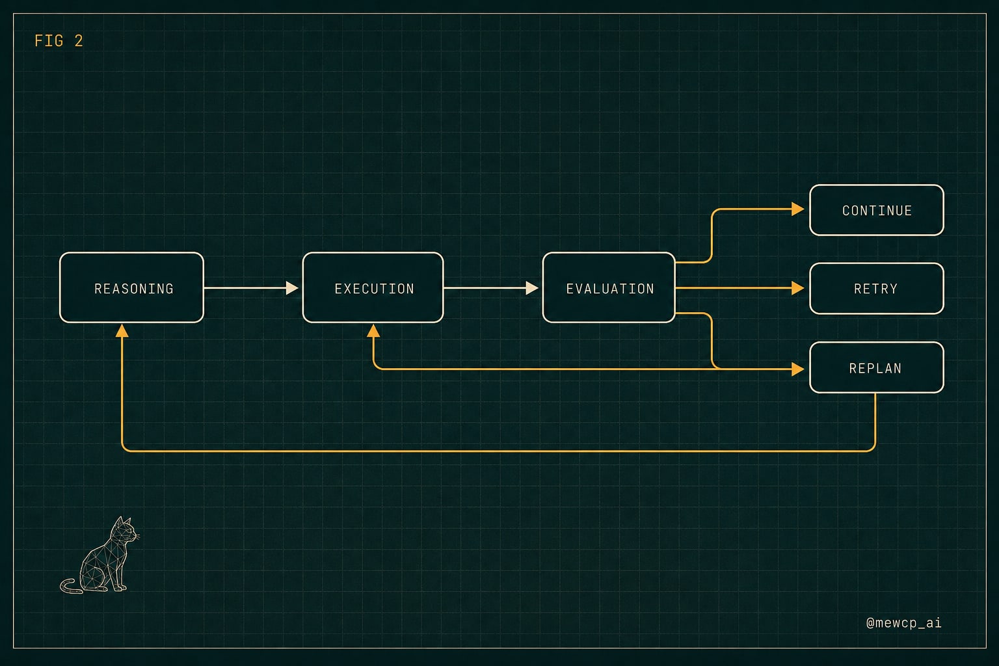The width and height of the screenshot is (999, 666).
Task: Click the wireframe cat logo
Action: (100, 555)
